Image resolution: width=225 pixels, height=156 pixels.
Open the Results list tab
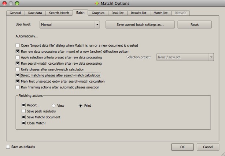pyautogui.click(x=139, y=13)
